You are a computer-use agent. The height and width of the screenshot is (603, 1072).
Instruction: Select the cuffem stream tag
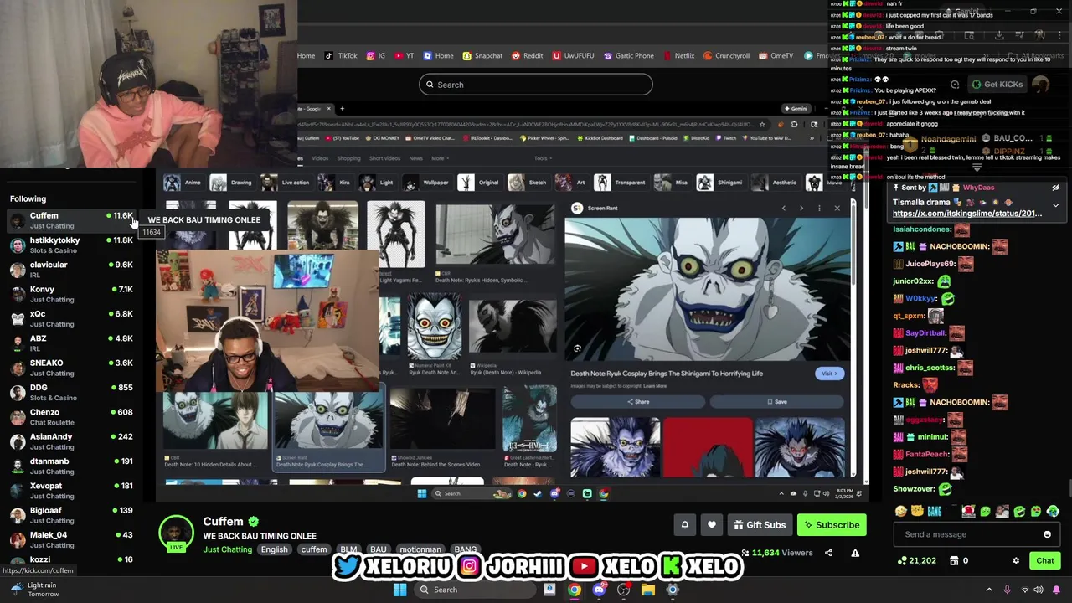point(314,549)
